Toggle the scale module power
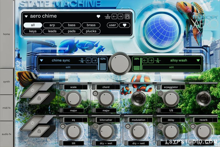The image size is (220, 147). 63,93
